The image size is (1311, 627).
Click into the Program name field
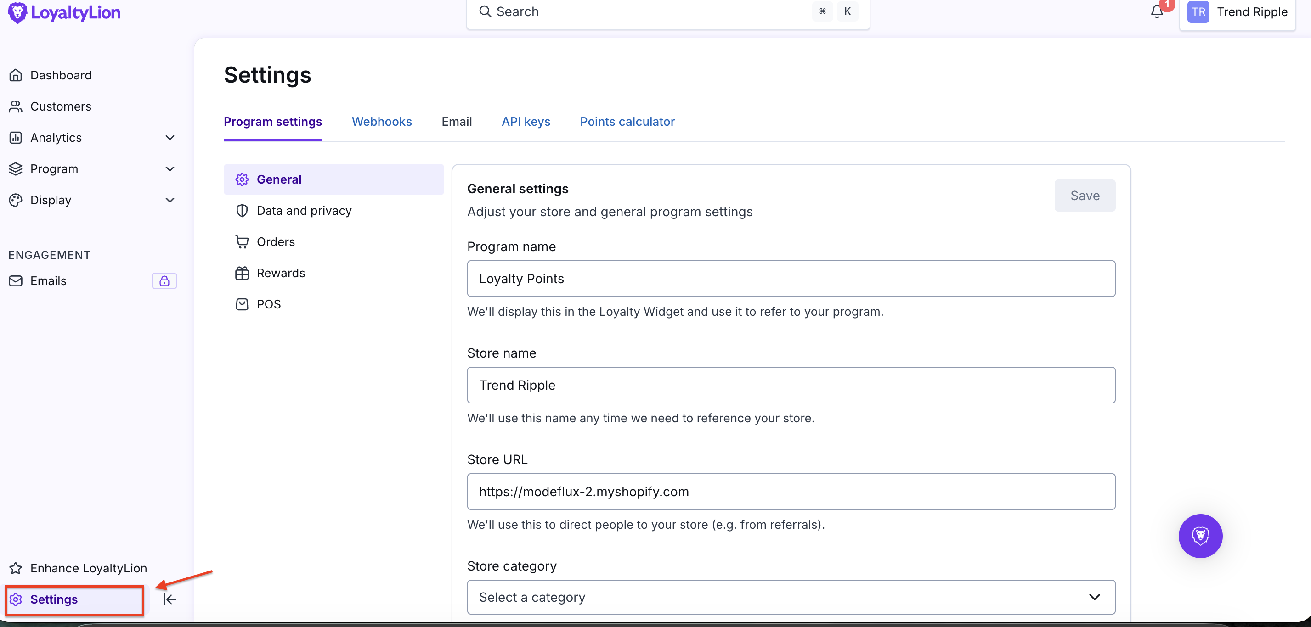pyautogui.click(x=791, y=279)
